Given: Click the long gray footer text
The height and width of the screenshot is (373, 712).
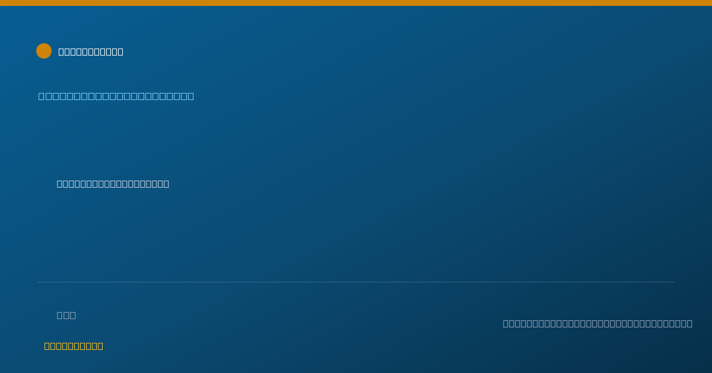Looking at the screenshot, I should point(597,323).
